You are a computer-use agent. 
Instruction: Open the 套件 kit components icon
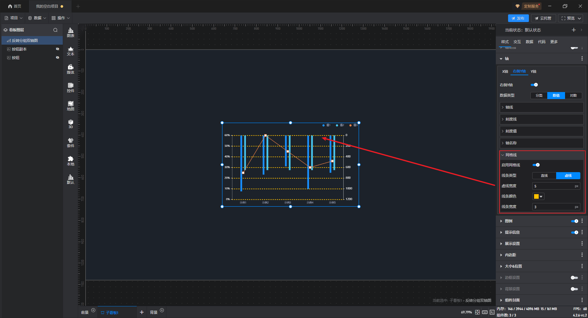click(70, 142)
